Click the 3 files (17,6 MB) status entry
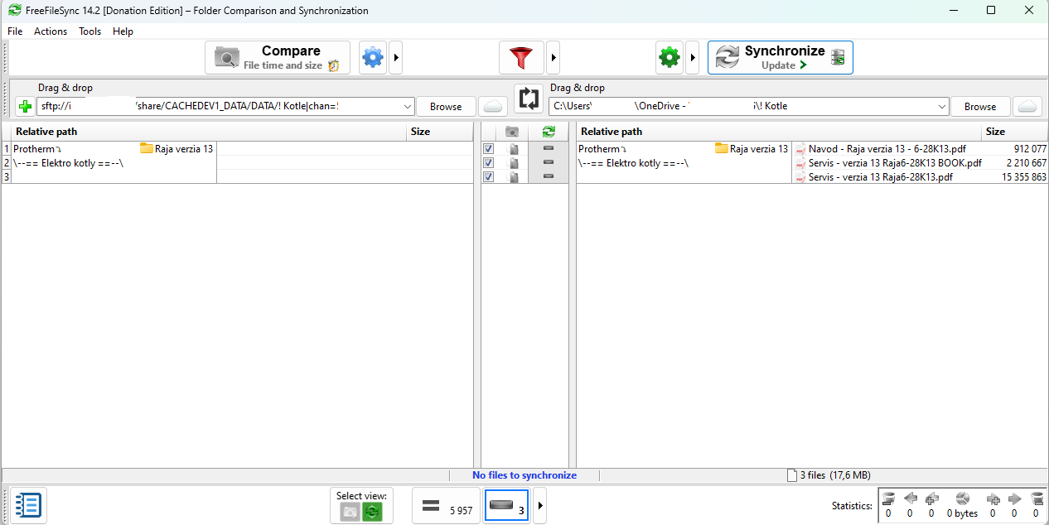The width and height of the screenshot is (1049, 525). pyautogui.click(x=829, y=475)
